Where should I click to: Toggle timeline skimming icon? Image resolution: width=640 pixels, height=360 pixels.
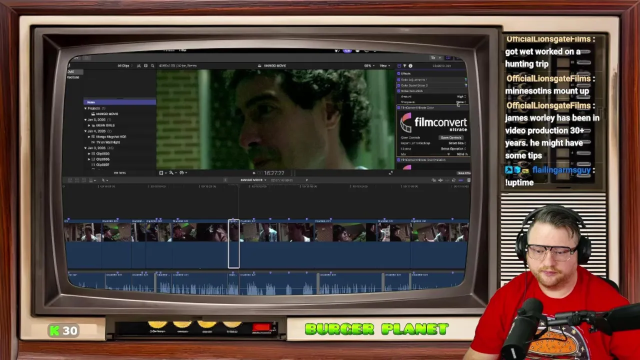433,180
